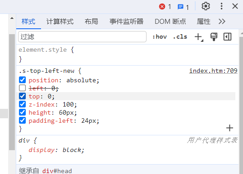Click the element.style rule header
The height and width of the screenshot is (174, 243).
click(43, 50)
